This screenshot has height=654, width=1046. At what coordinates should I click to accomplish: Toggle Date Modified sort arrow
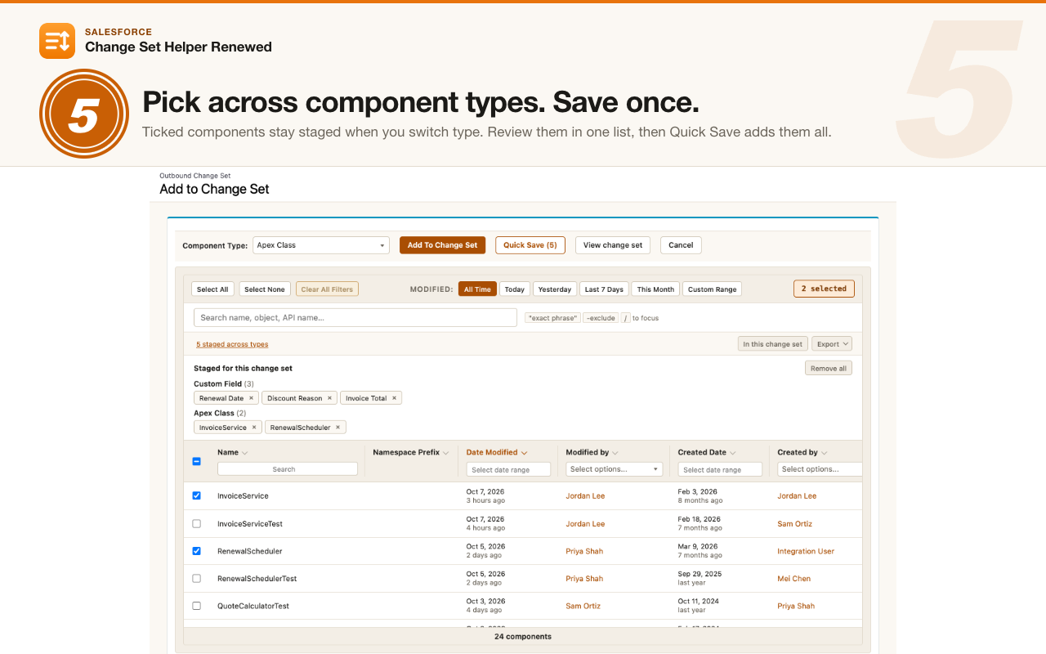click(524, 453)
